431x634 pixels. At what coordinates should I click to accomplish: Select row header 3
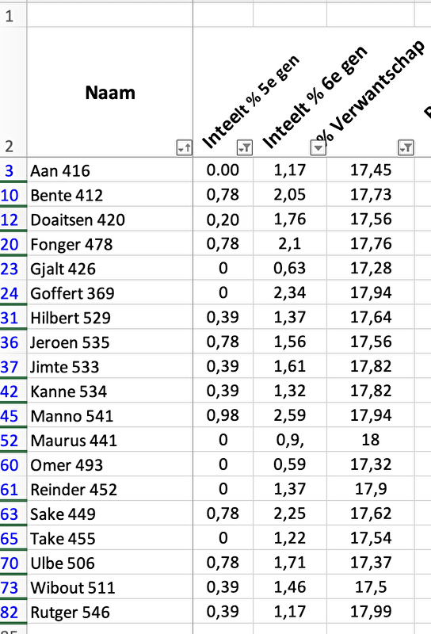click(x=10, y=170)
